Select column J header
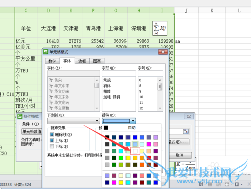Image resolution: width=251 pixels, height=189 pixels. click(x=186, y=11)
